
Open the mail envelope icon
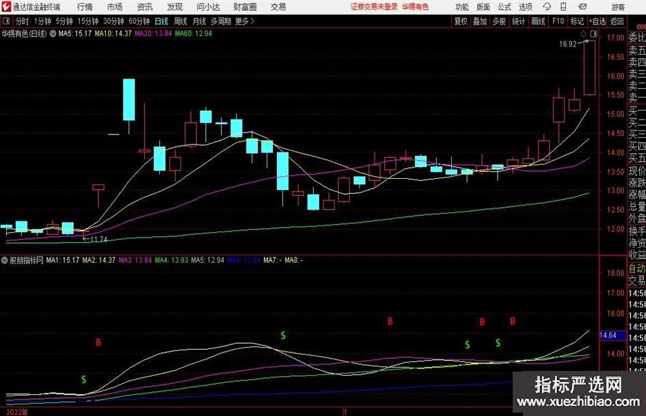click(582, 7)
